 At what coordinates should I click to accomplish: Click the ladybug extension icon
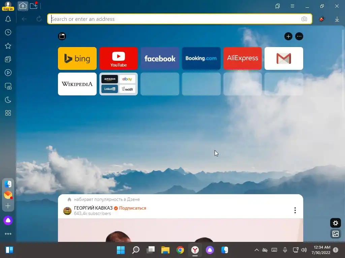(x=322, y=19)
